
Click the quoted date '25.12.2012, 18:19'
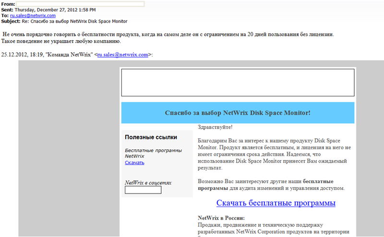point(22,55)
